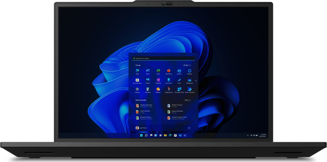
Task: Show More recommended items
Action: [x=188, y=100]
